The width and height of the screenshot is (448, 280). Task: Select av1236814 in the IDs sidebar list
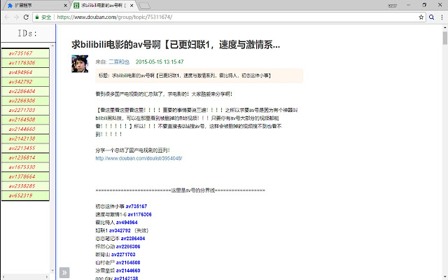tap(25, 157)
